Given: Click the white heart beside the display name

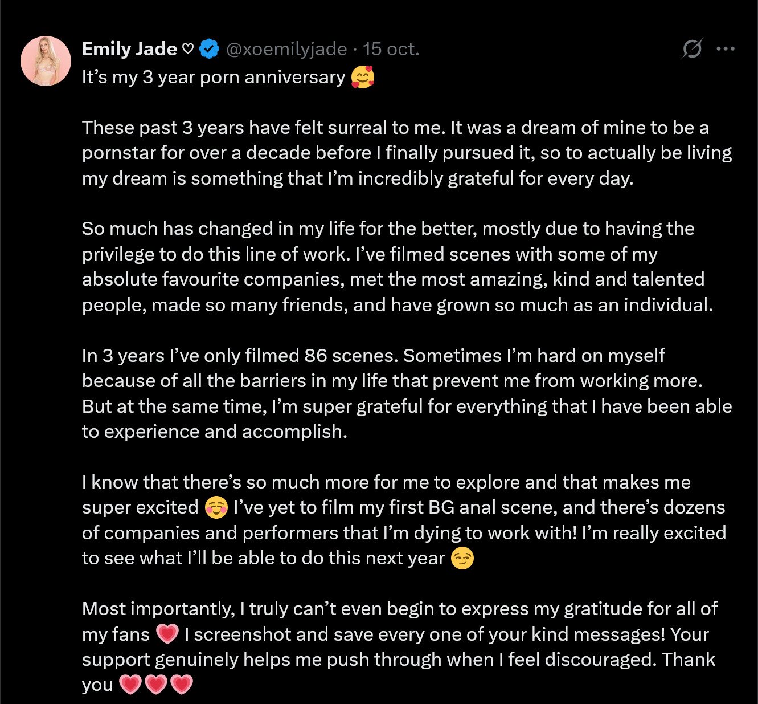Looking at the screenshot, I should 188,50.
